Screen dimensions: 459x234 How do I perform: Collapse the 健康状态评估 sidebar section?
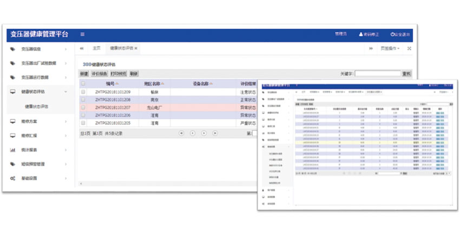[65, 92]
